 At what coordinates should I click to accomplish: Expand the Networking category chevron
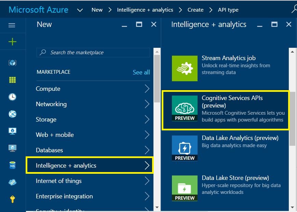[x=147, y=104]
